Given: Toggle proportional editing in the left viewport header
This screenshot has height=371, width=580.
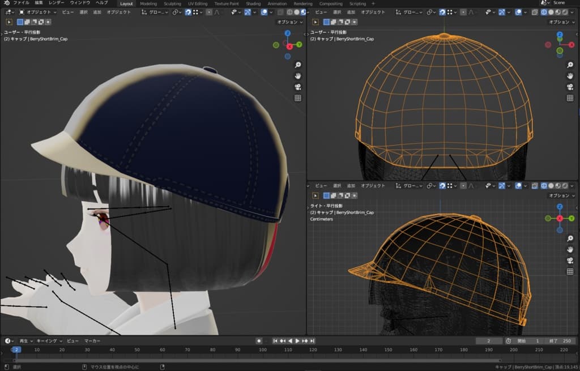Looking at the screenshot, I should click(x=209, y=11).
